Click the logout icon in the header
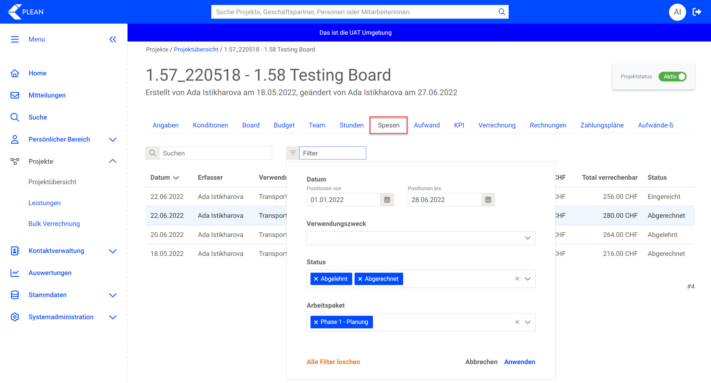This screenshot has height=383, width=711. [x=697, y=12]
